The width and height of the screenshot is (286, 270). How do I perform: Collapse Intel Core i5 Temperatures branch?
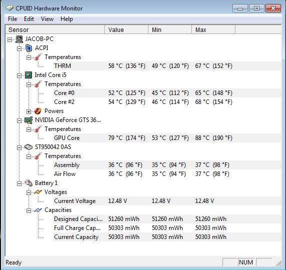[28, 84]
